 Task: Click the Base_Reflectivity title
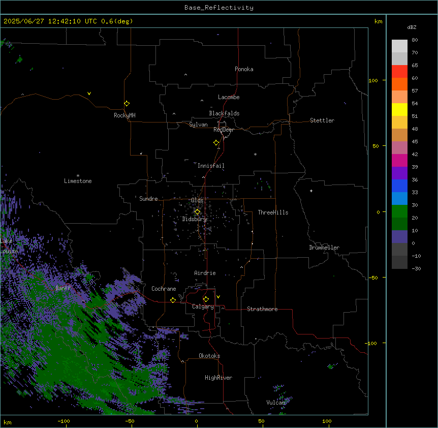tap(219, 8)
